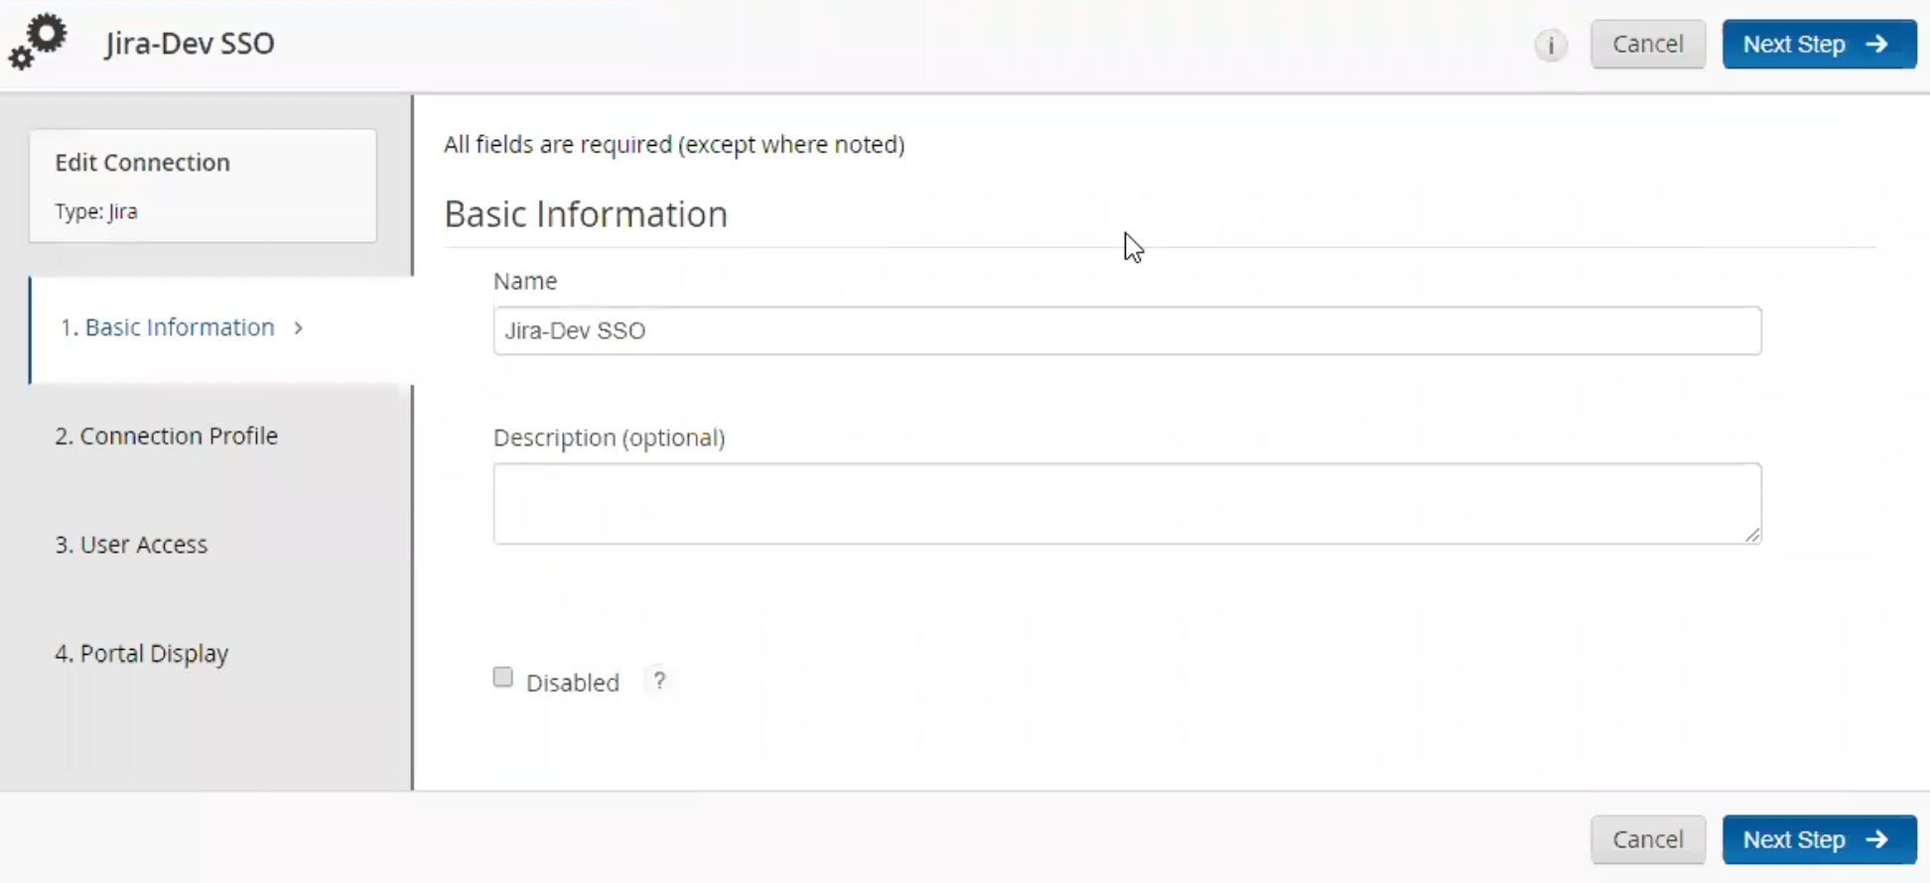Click the Basic Information section heading

coord(586,214)
